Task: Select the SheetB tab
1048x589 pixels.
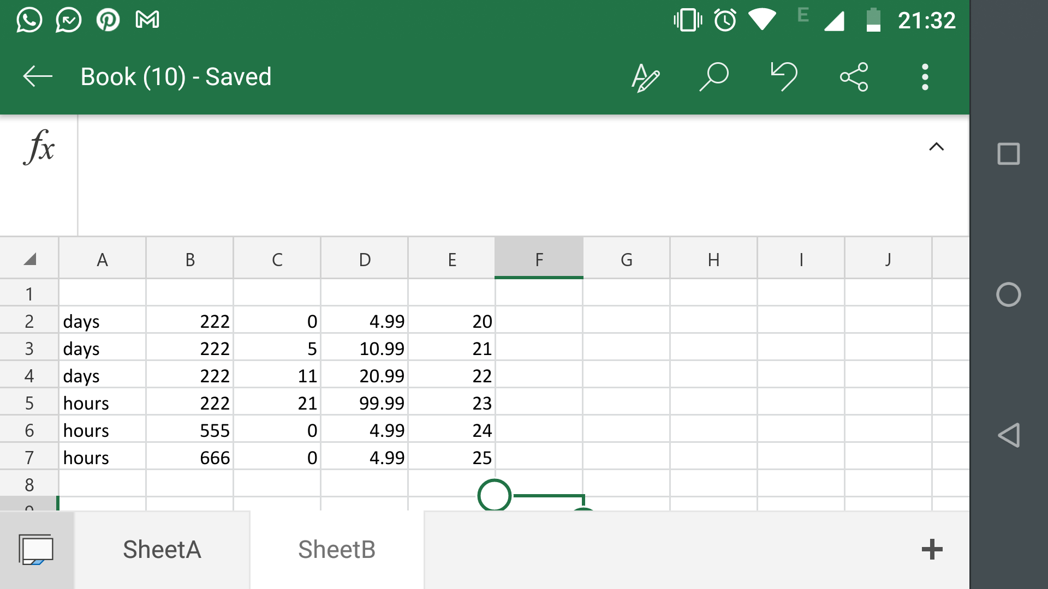Action: [x=337, y=549]
